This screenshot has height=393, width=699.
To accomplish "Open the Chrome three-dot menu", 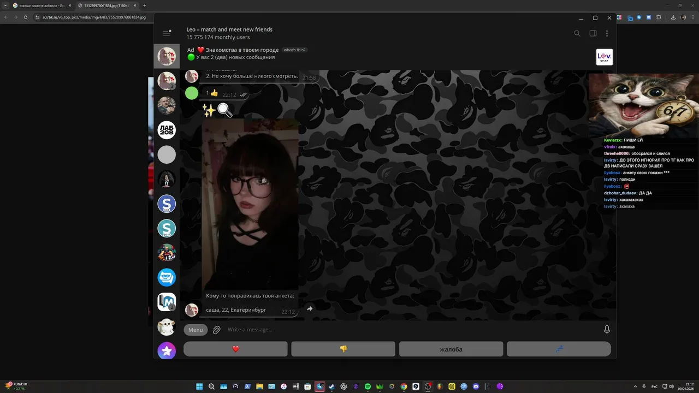I will pyautogui.click(x=694, y=17).
